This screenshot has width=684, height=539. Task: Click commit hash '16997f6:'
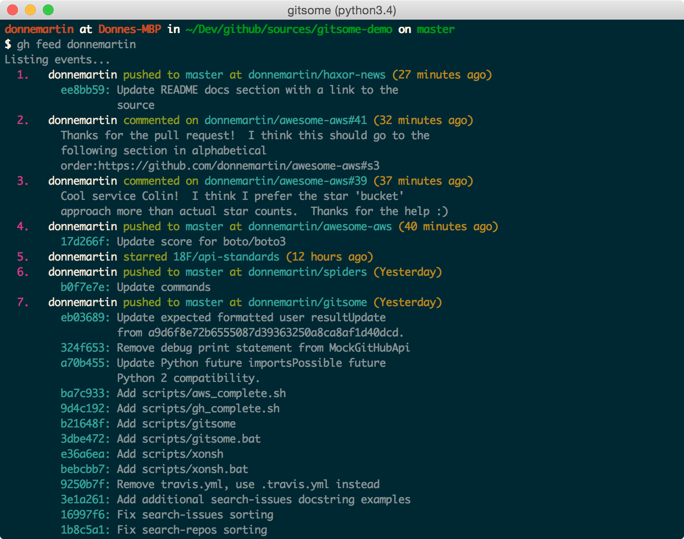pos(85,515)
